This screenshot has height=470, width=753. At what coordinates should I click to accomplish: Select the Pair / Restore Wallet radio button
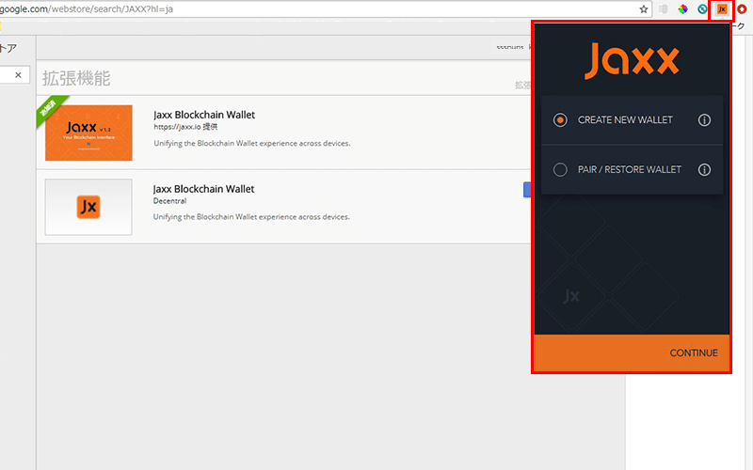560,170
